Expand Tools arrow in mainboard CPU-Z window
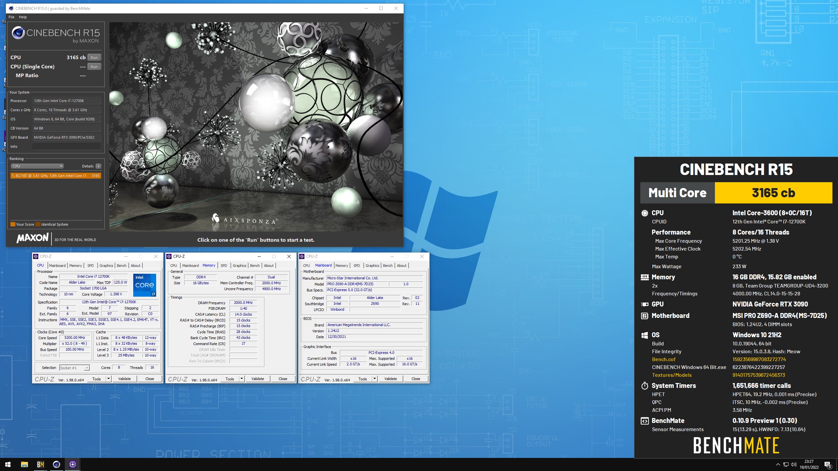 tap(374, 379)
